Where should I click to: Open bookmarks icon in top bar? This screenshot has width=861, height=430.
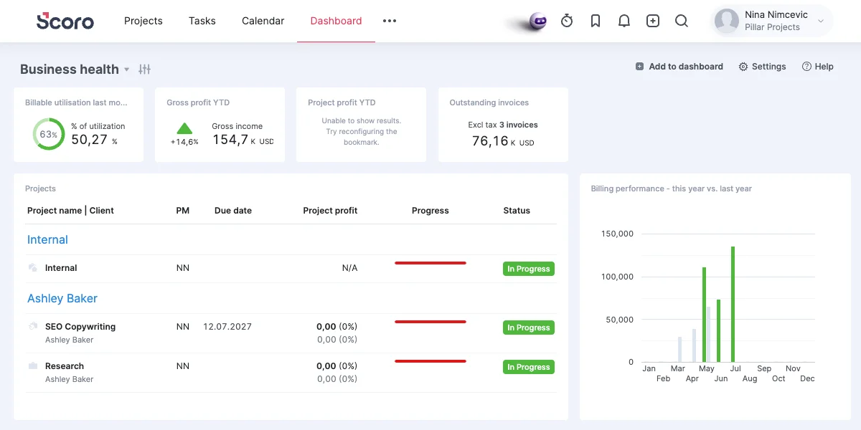[x=596, y=21]
